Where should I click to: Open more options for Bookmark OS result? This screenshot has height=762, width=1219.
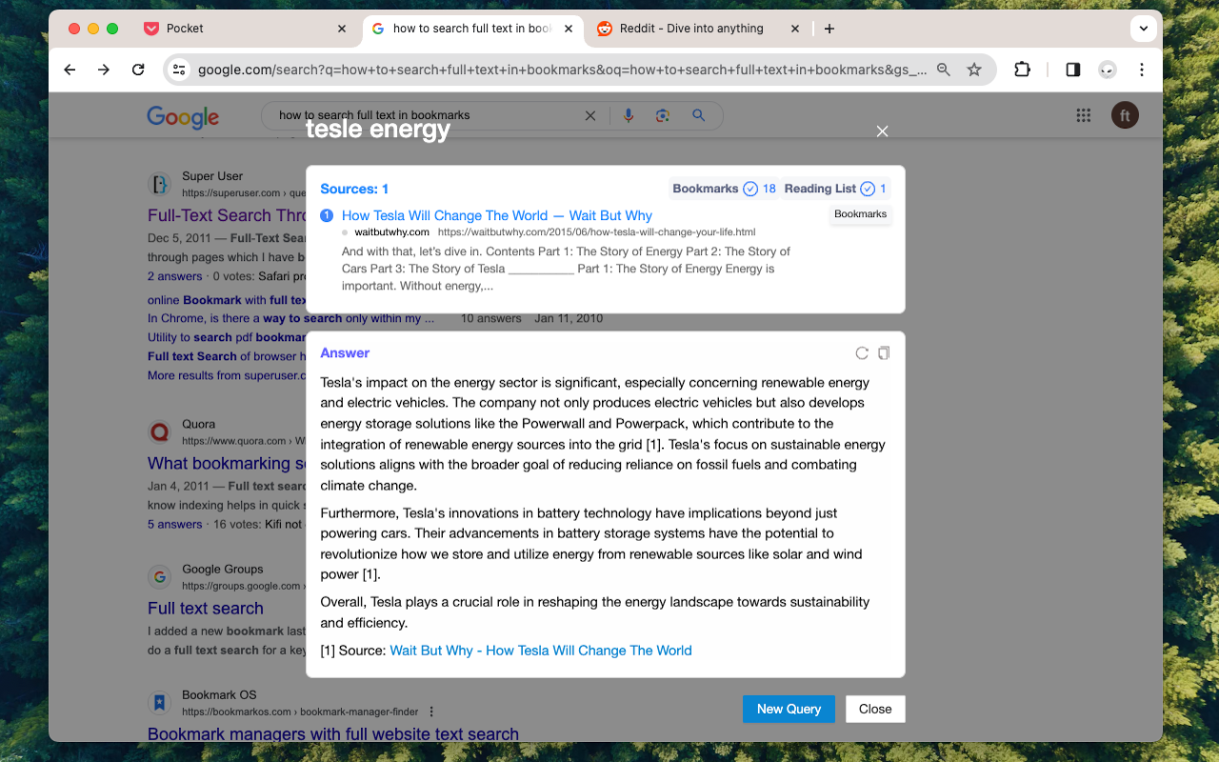(431, 712)
